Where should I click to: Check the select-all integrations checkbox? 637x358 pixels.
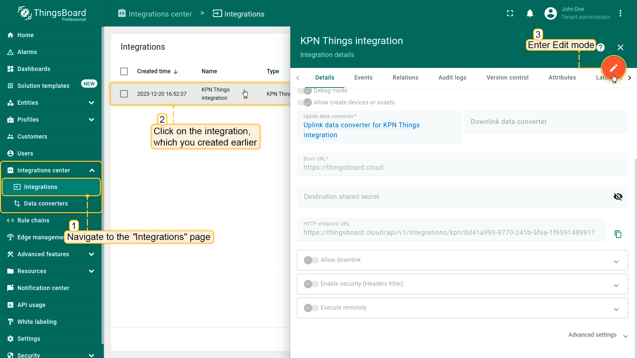click(x=124, y=71)
